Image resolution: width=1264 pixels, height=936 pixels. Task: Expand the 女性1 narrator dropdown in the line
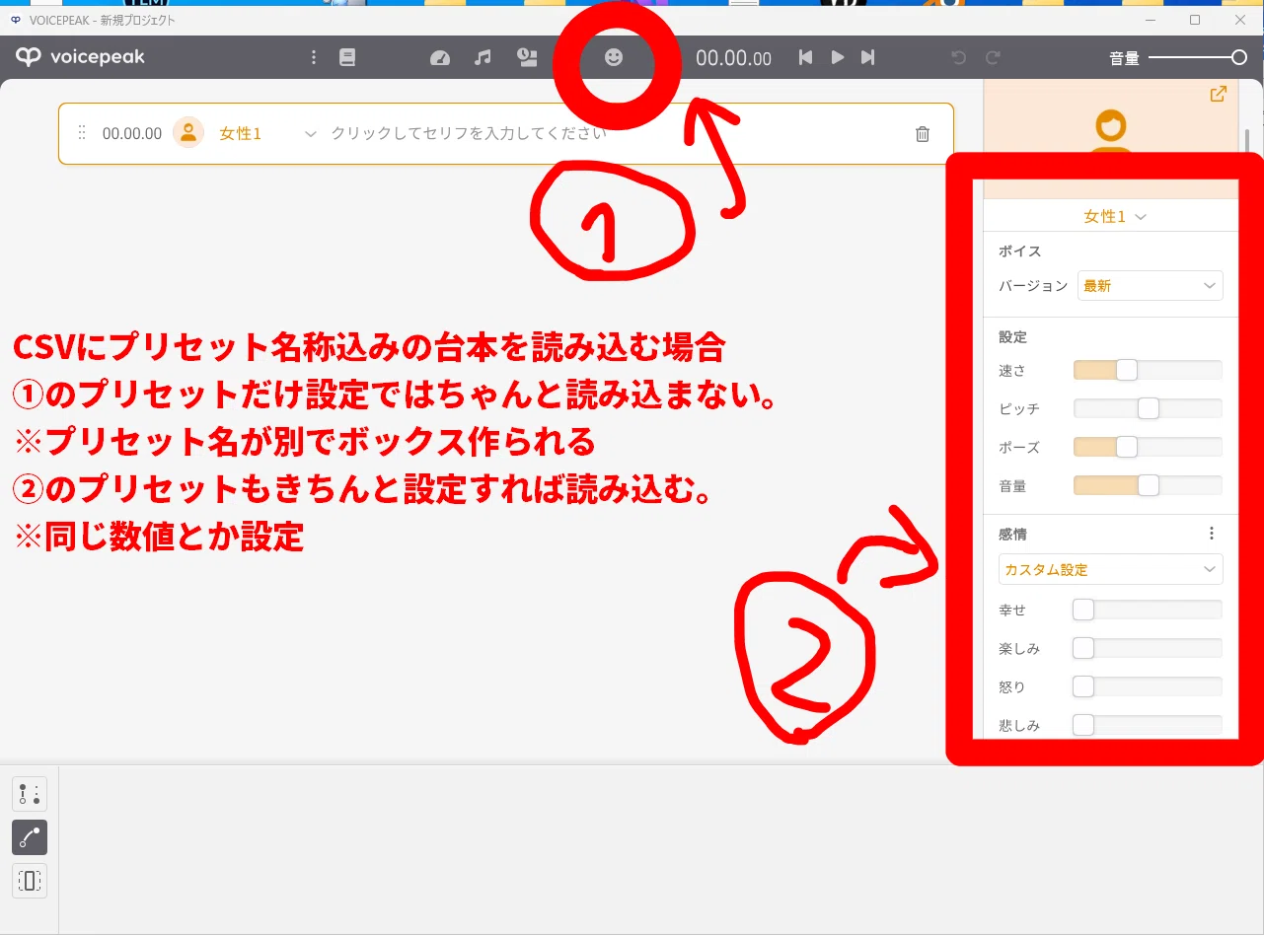[311, 133]
